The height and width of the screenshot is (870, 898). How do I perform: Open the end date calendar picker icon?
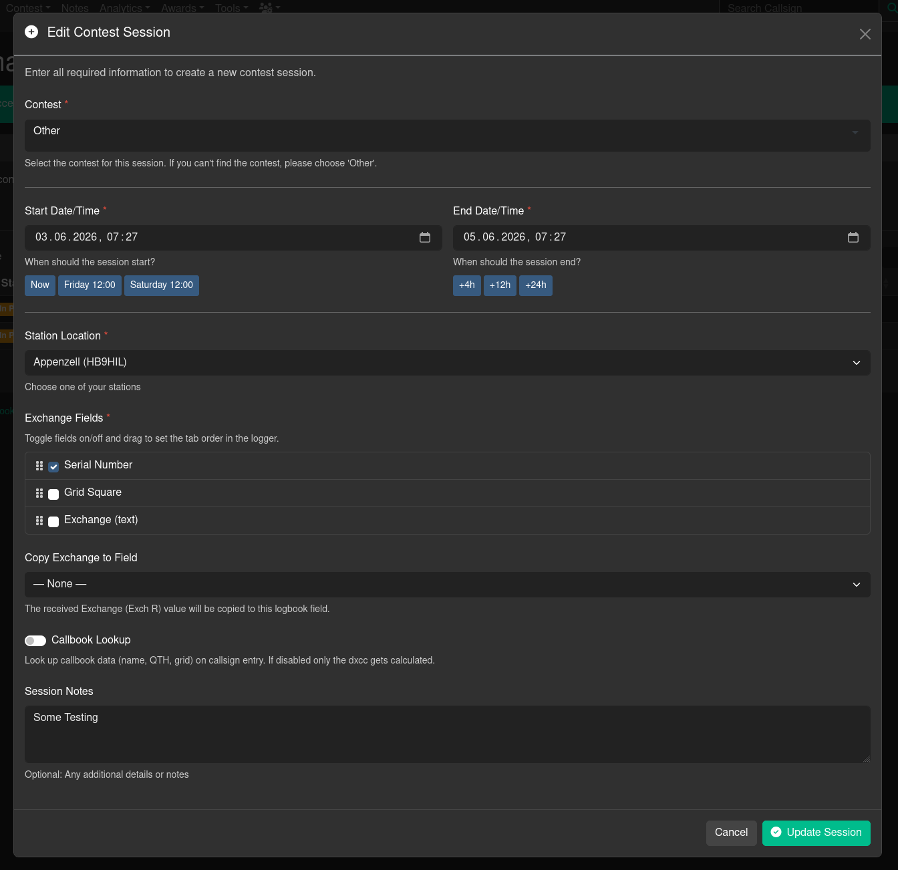[853, 237]
